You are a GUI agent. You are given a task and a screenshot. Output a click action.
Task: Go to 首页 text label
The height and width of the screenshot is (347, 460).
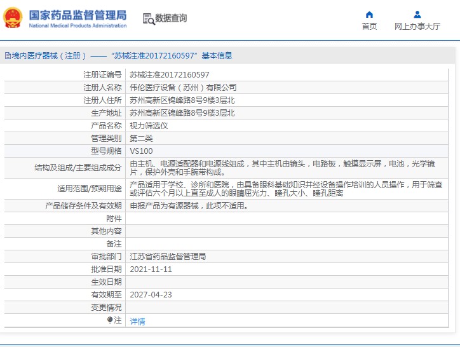point(369,27)
